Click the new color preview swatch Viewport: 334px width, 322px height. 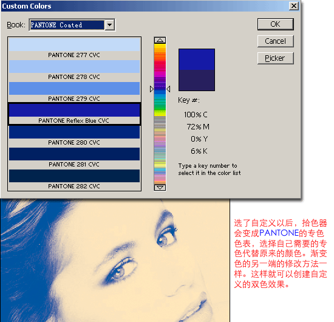[197, 60]
